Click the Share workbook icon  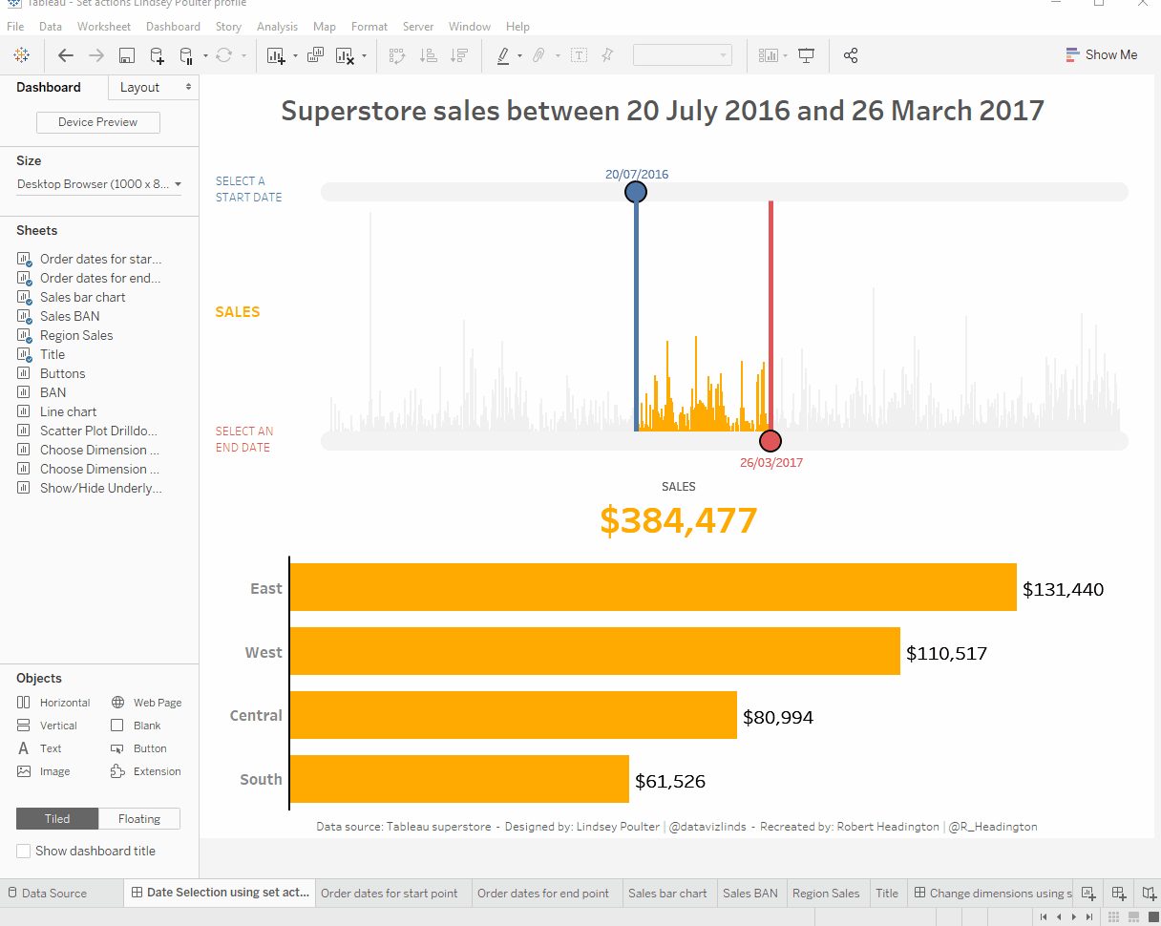tap(851, 55)
